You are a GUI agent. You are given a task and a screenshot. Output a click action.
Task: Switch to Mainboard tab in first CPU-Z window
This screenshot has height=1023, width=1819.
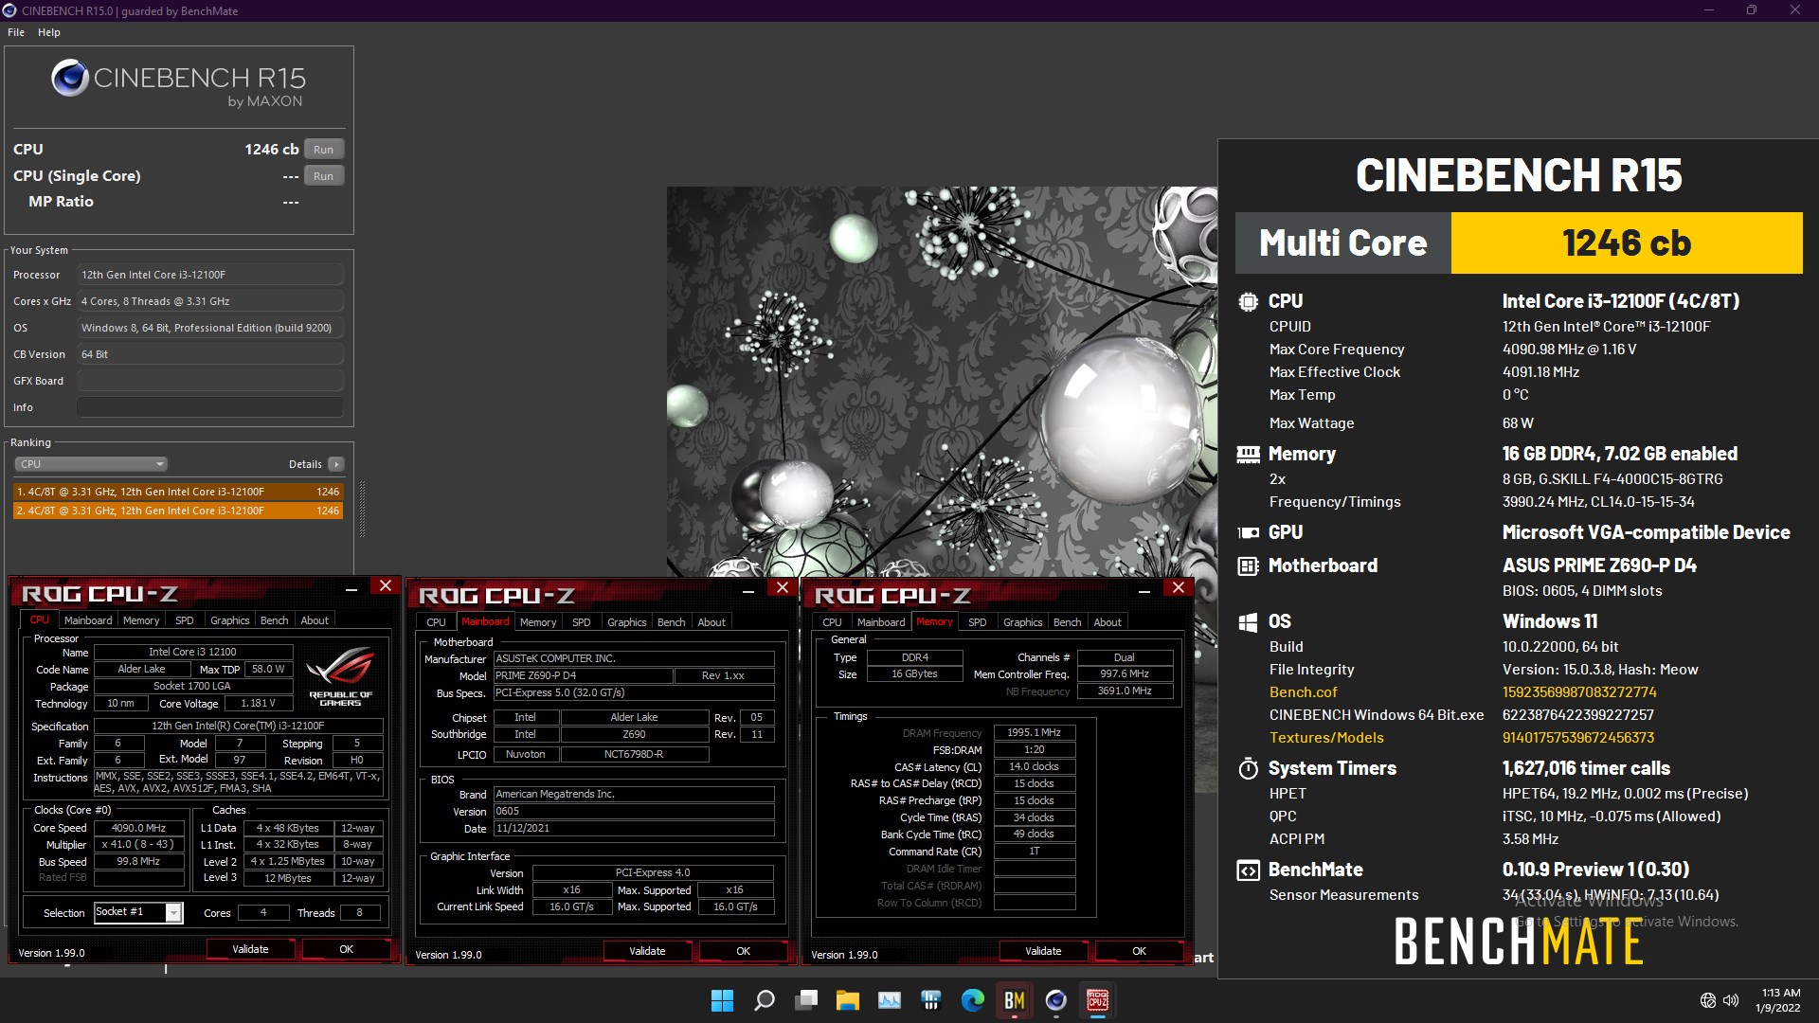(88, 620)
